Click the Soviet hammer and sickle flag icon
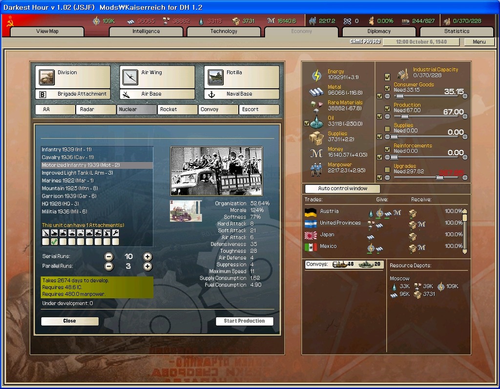This screenshot has height=389, width=500. [x=10, y=21]
